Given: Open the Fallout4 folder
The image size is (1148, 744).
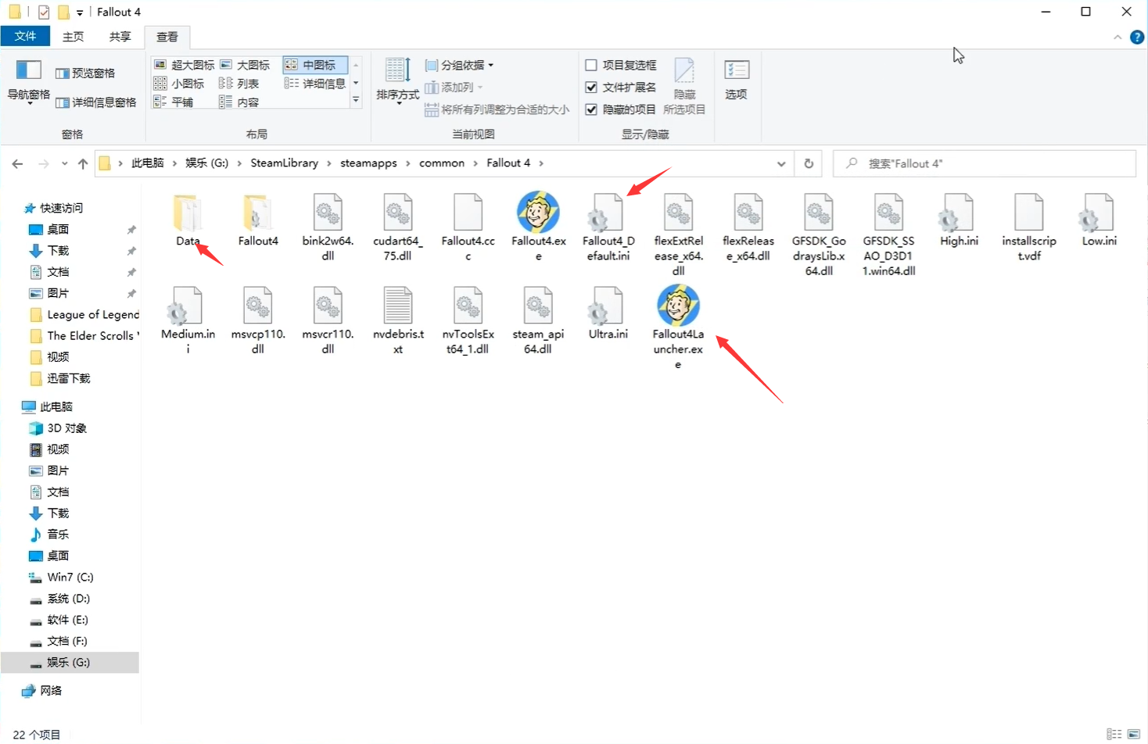Looking at the screenshot, I should coord(258,220).
